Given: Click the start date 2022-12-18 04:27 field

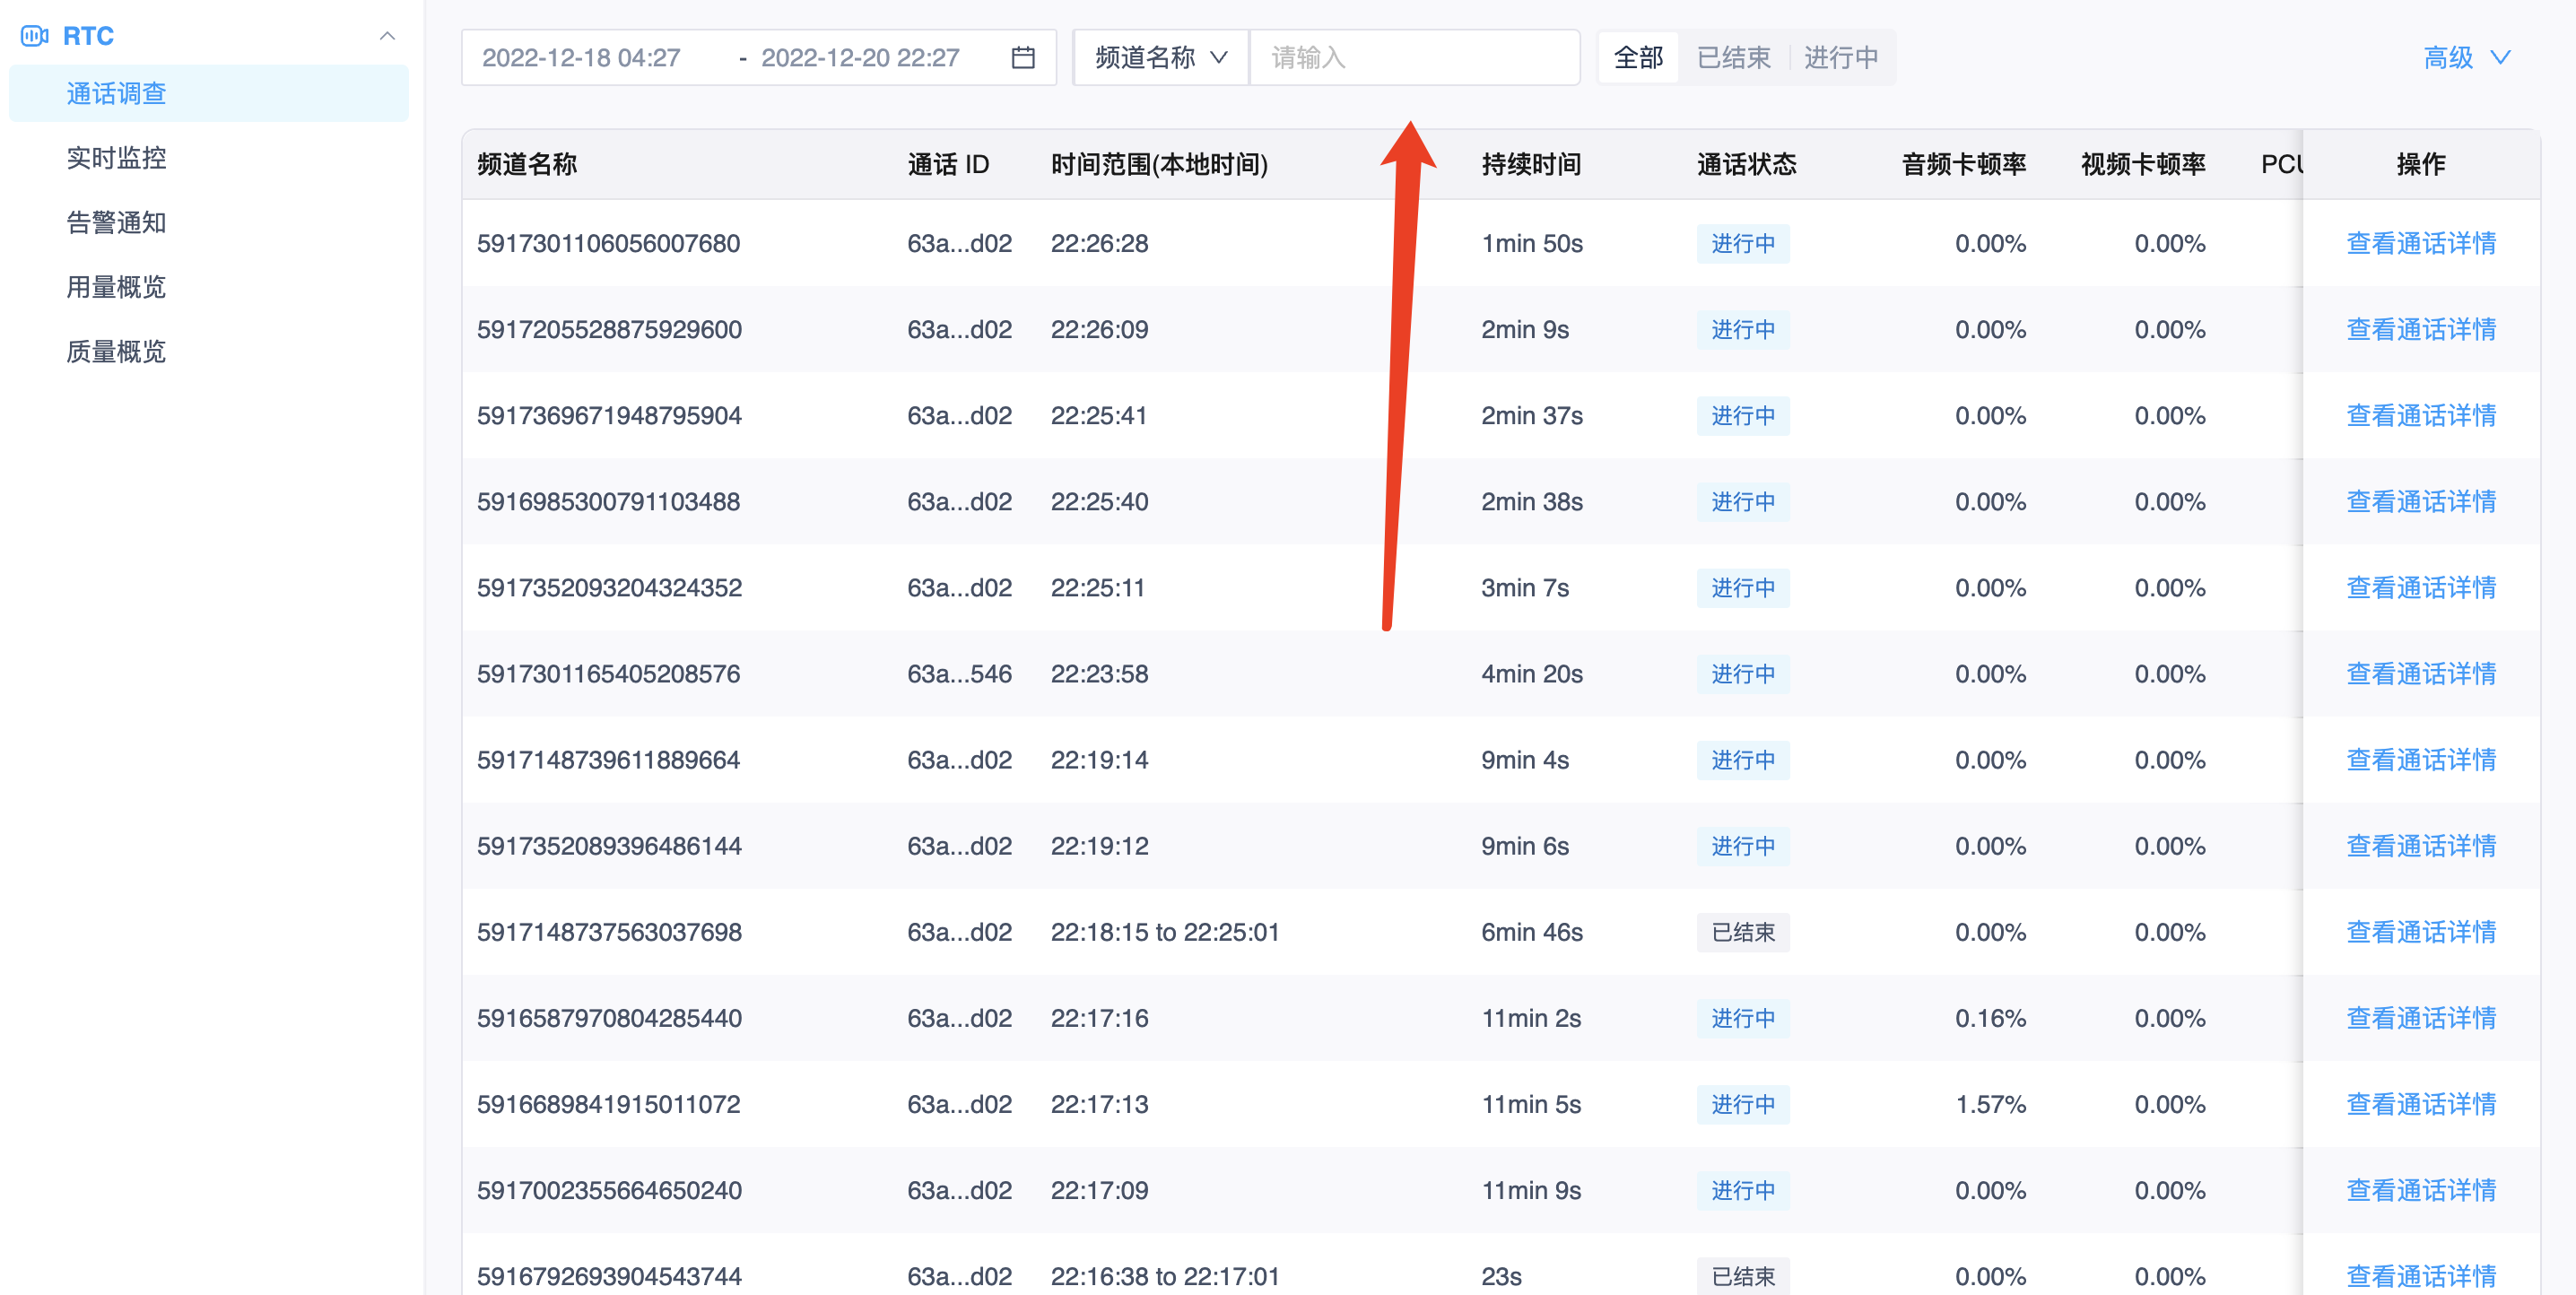Looking at the screenshot, I should click(581, 58).
